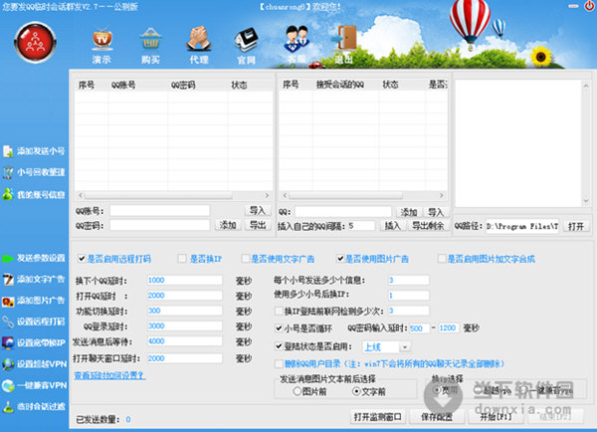Click left scroll arrow of QQ账号 list
Image resolution: width=597 pixels, height=432 pixels.
(81, 195)
